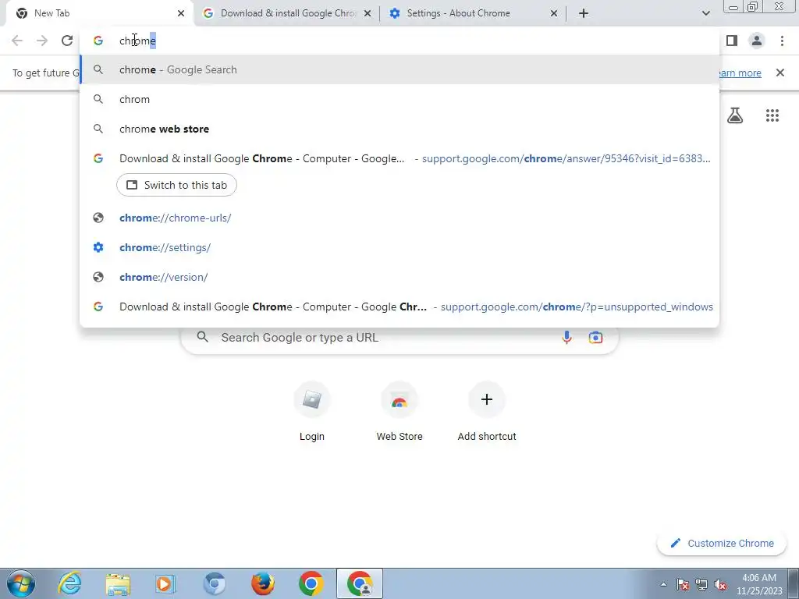Click the Customize Chrome button
Screen dimensions: 799x599
click(722, 544)
